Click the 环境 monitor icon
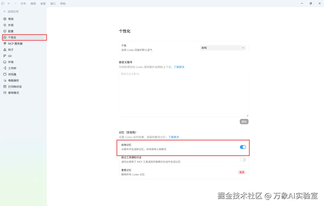 [5, 62]
